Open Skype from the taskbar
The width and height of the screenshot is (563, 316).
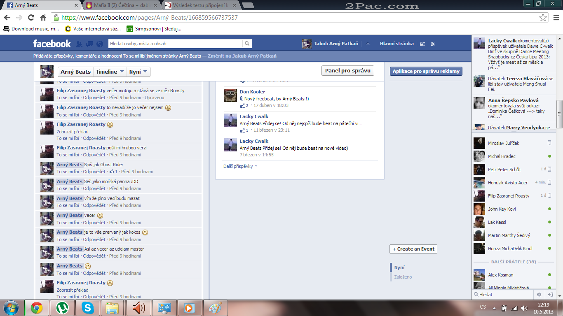click(87, 308)
